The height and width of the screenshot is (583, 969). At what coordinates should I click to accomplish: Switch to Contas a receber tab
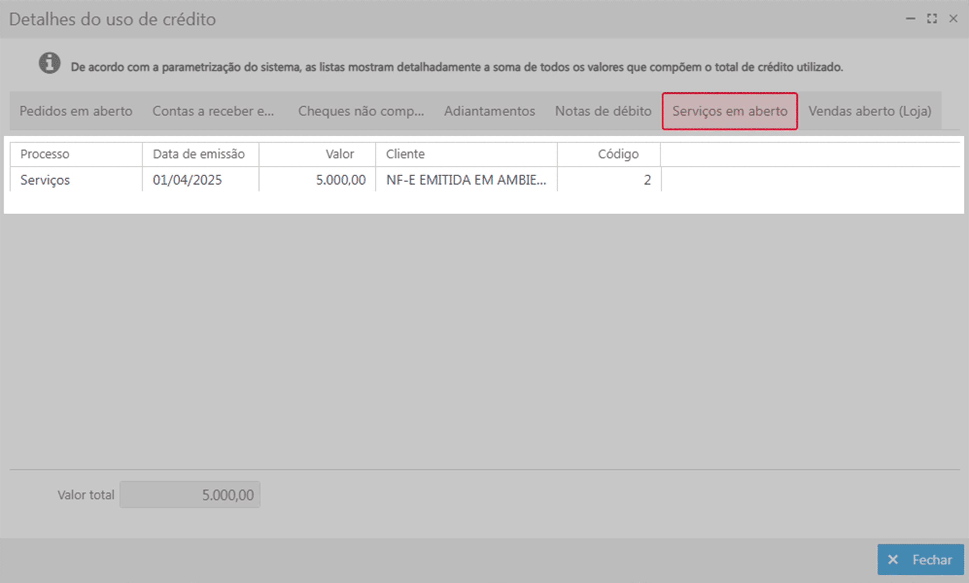pyautogui.click(x=213, y=111)
